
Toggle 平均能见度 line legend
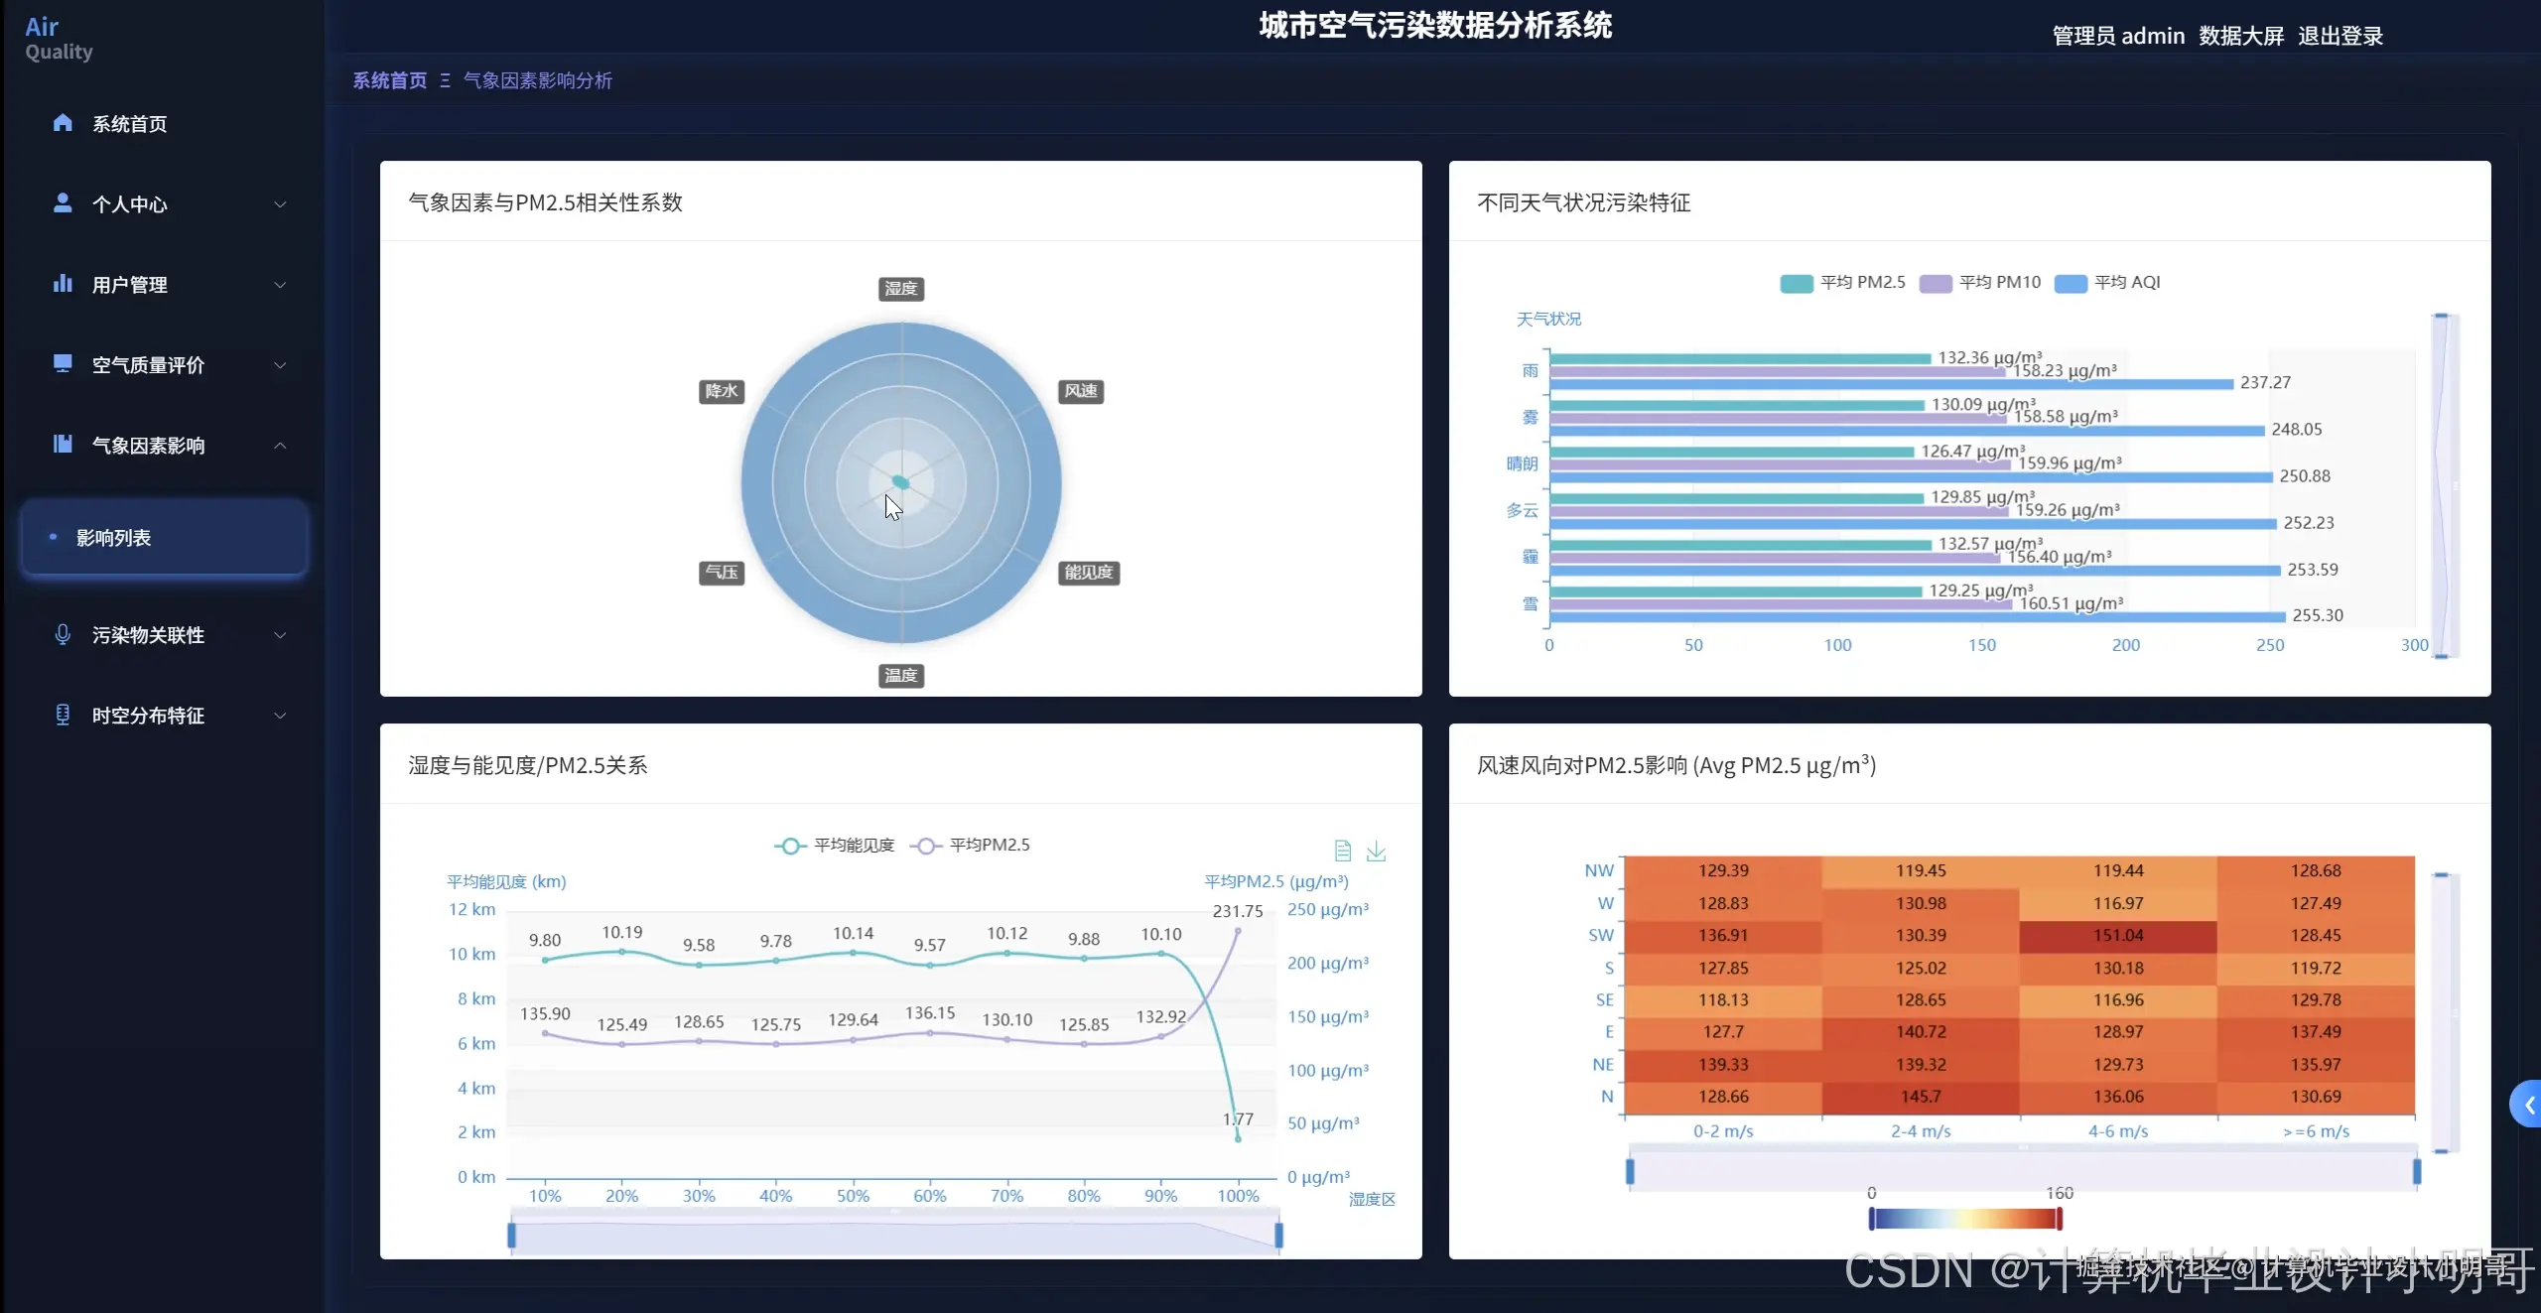coord(835,846)
